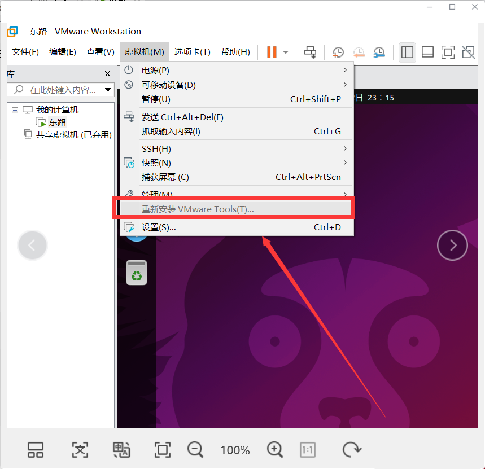Viewport: 485px width, 469px height.
Task: Select the 东路 virtual machine
Action: point(58,121)
